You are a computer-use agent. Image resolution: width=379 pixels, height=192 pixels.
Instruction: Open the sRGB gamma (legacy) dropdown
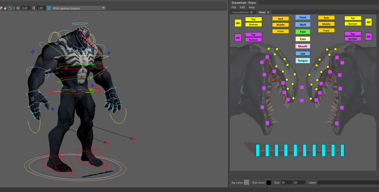point(78,8)
